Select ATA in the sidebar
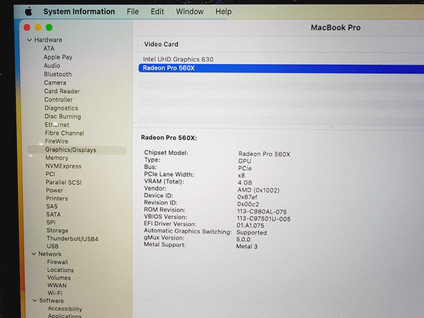 click(x=49, y=48)
